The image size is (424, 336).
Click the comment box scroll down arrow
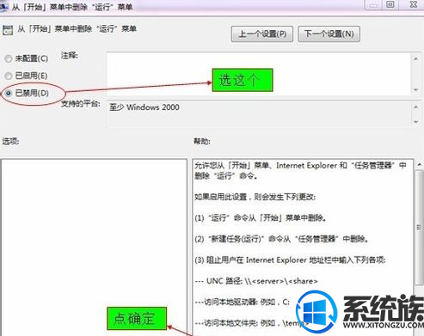tap(416, 90)
